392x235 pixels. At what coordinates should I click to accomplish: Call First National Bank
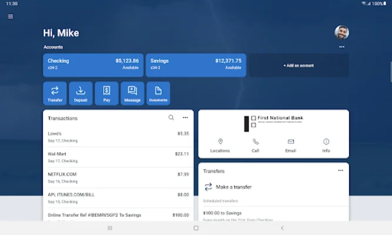tap(256, 145)
